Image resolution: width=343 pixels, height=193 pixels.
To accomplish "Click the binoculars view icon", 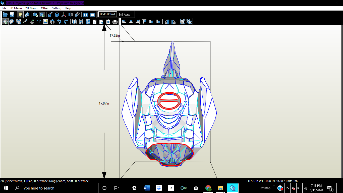I will 77,15.
